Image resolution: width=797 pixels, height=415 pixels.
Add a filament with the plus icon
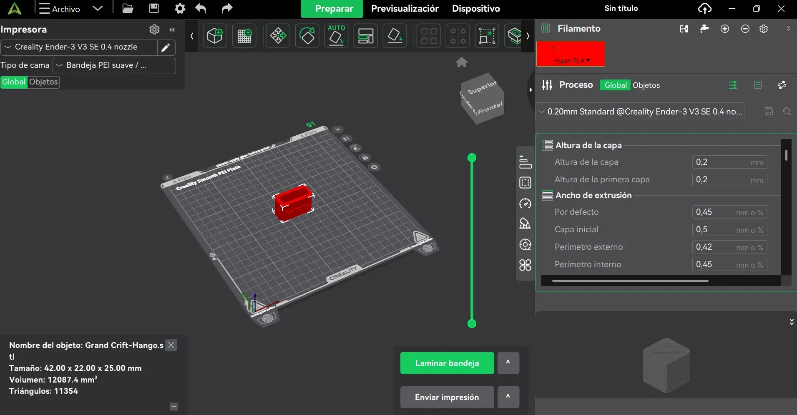coord(725,29)
